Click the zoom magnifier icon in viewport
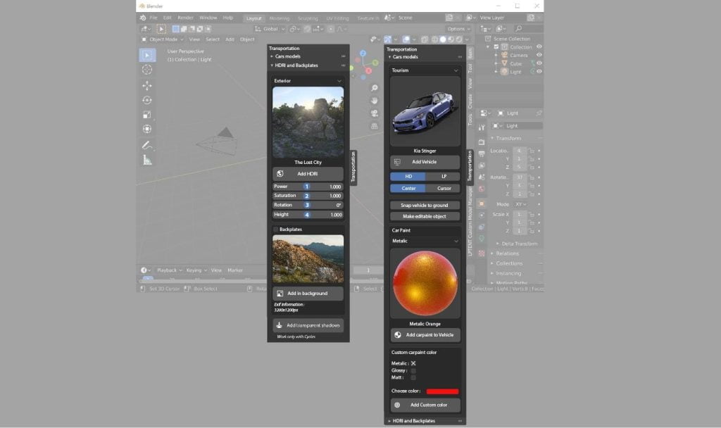The image size is (721, 428). (x=375, y=88)
